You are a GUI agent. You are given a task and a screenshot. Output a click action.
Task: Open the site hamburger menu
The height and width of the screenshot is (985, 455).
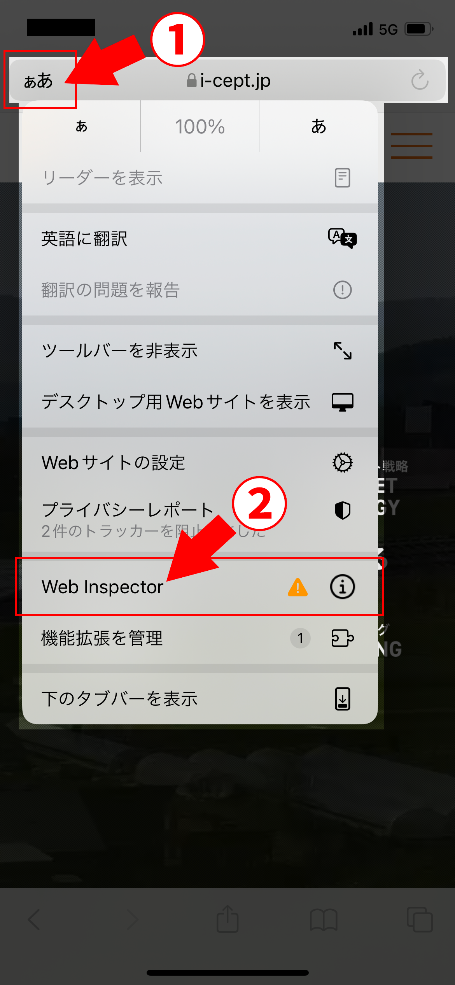(411, 146)
